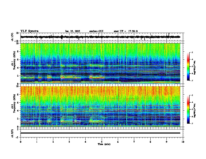Click the time-axis tick label "3"
The height and width of the screenshot is (159, 206).
pyautogui.click(x=69, y=142)
